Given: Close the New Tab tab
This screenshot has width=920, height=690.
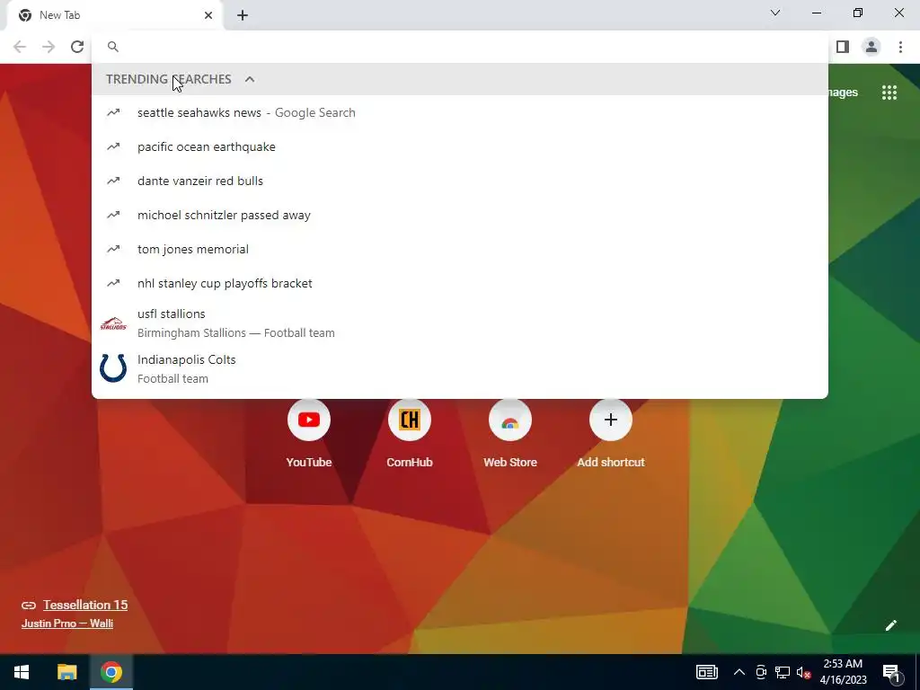Looking at the screenshot, I should coord(208,15).
